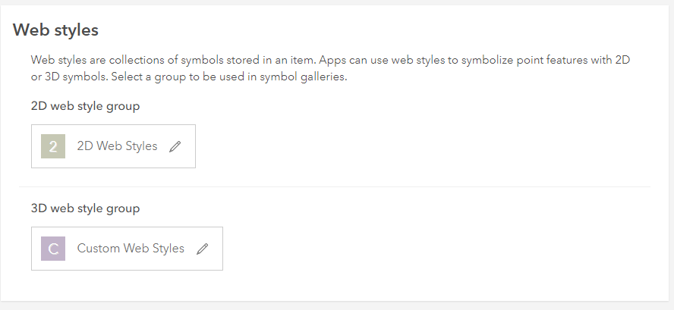Click the pencil icon beside 2D Web Styles
This screenshot has height=310, width=674.
coord(175,146)
